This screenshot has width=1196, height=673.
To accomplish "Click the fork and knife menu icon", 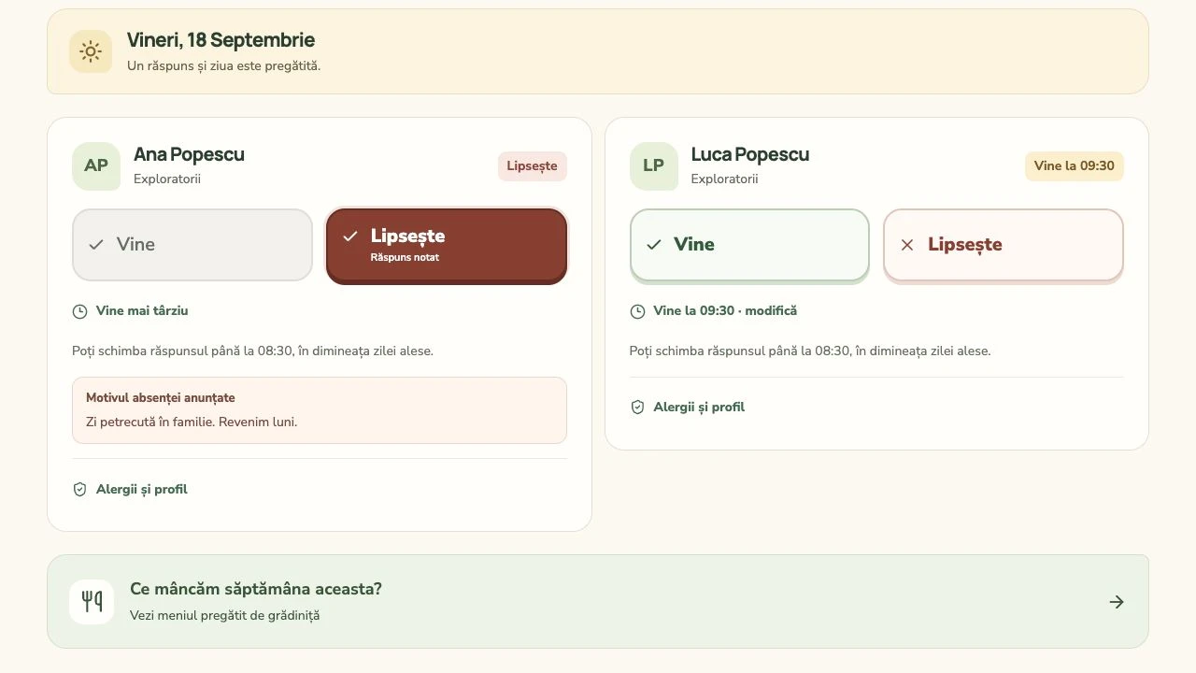I will tap(92, 602).
